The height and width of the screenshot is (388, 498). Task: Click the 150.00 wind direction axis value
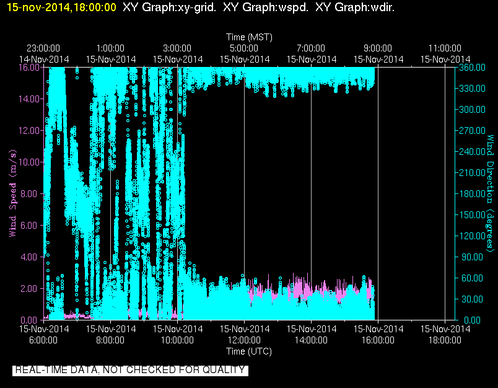point(472,215)
